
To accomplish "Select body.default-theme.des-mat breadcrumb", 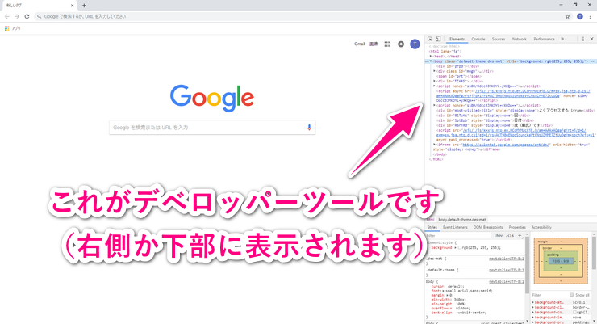I will (461, 220).
